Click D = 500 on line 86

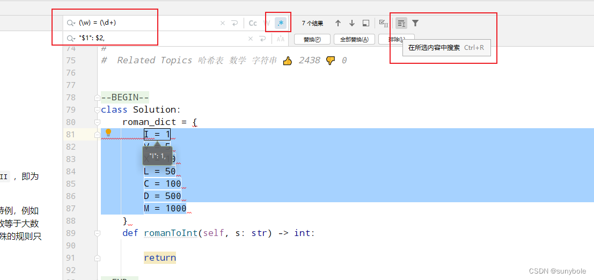point(163,196)
